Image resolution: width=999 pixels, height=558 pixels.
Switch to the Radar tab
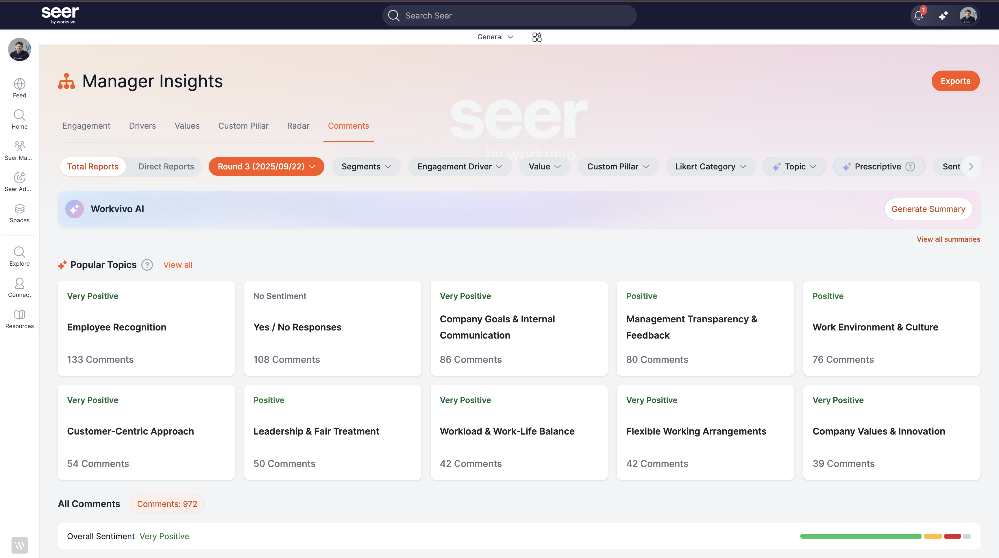click(x=298, y=126)
